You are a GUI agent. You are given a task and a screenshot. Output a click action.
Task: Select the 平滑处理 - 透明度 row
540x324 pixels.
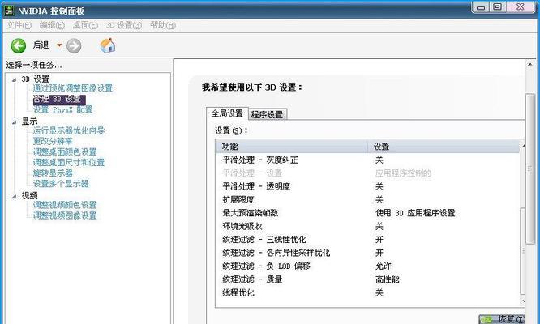click(x=367, y=186)
